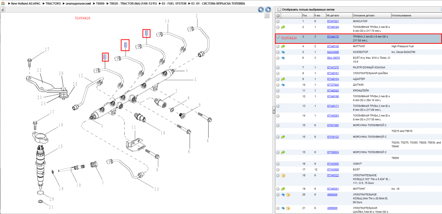
Task: Collapse parts panel using splitter arrow
Action: click(x=274, y=111)
